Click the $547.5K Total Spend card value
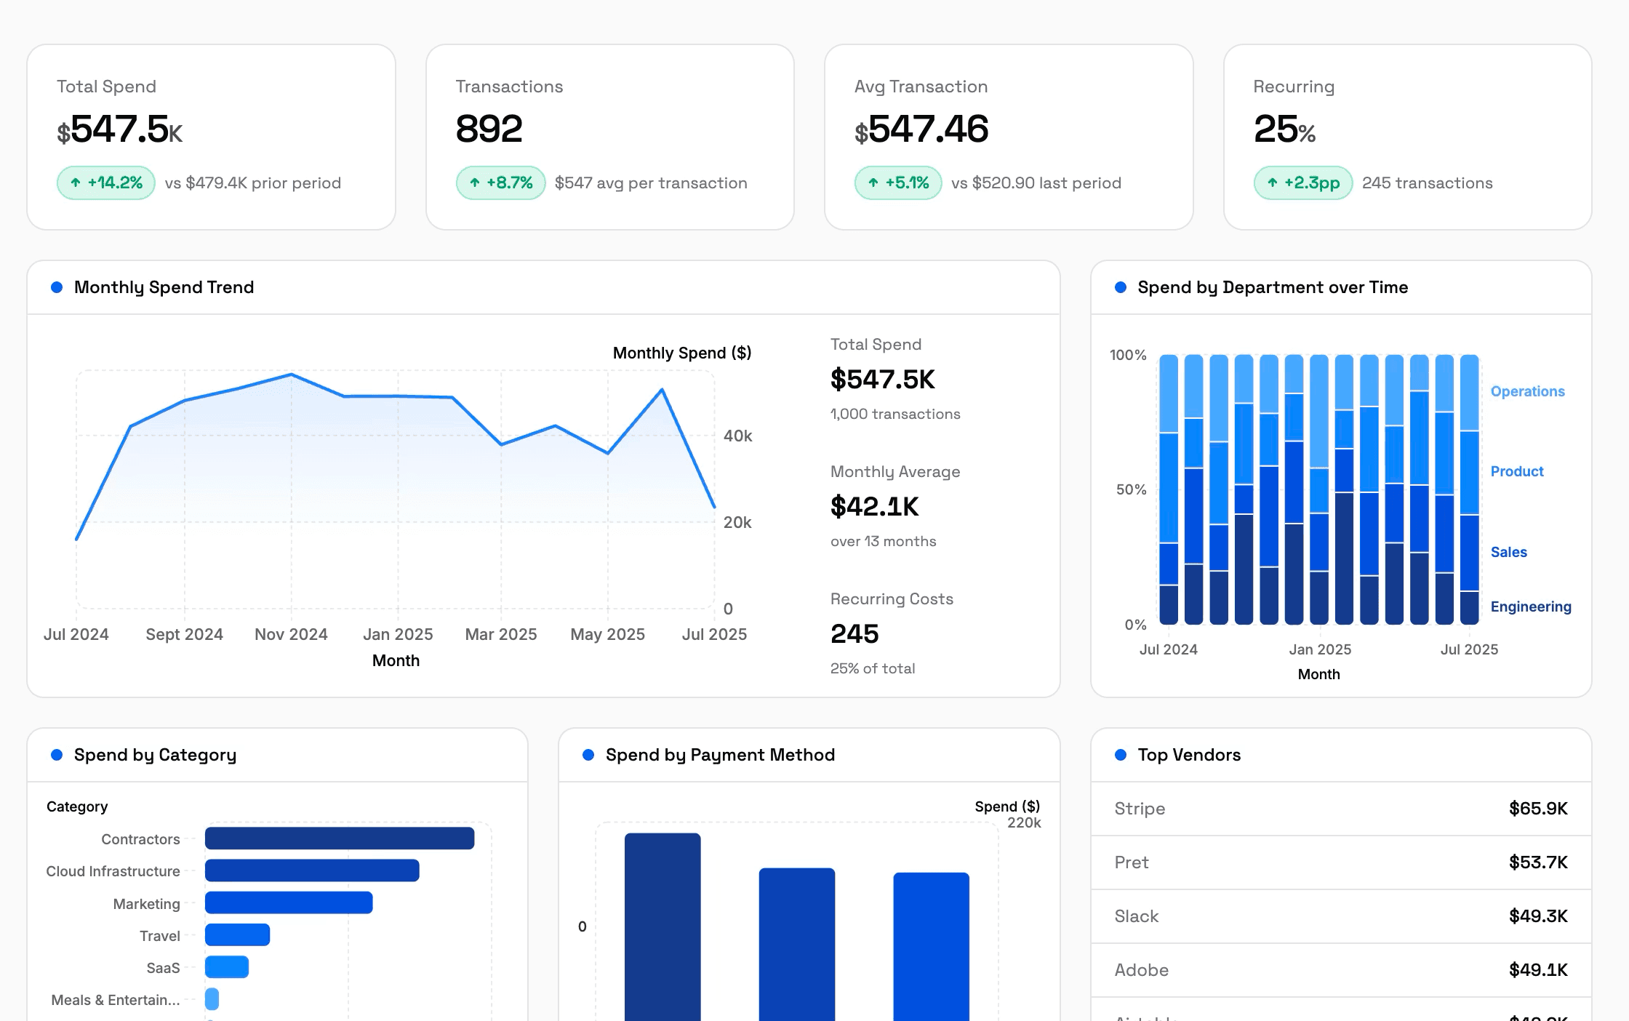 120,129
